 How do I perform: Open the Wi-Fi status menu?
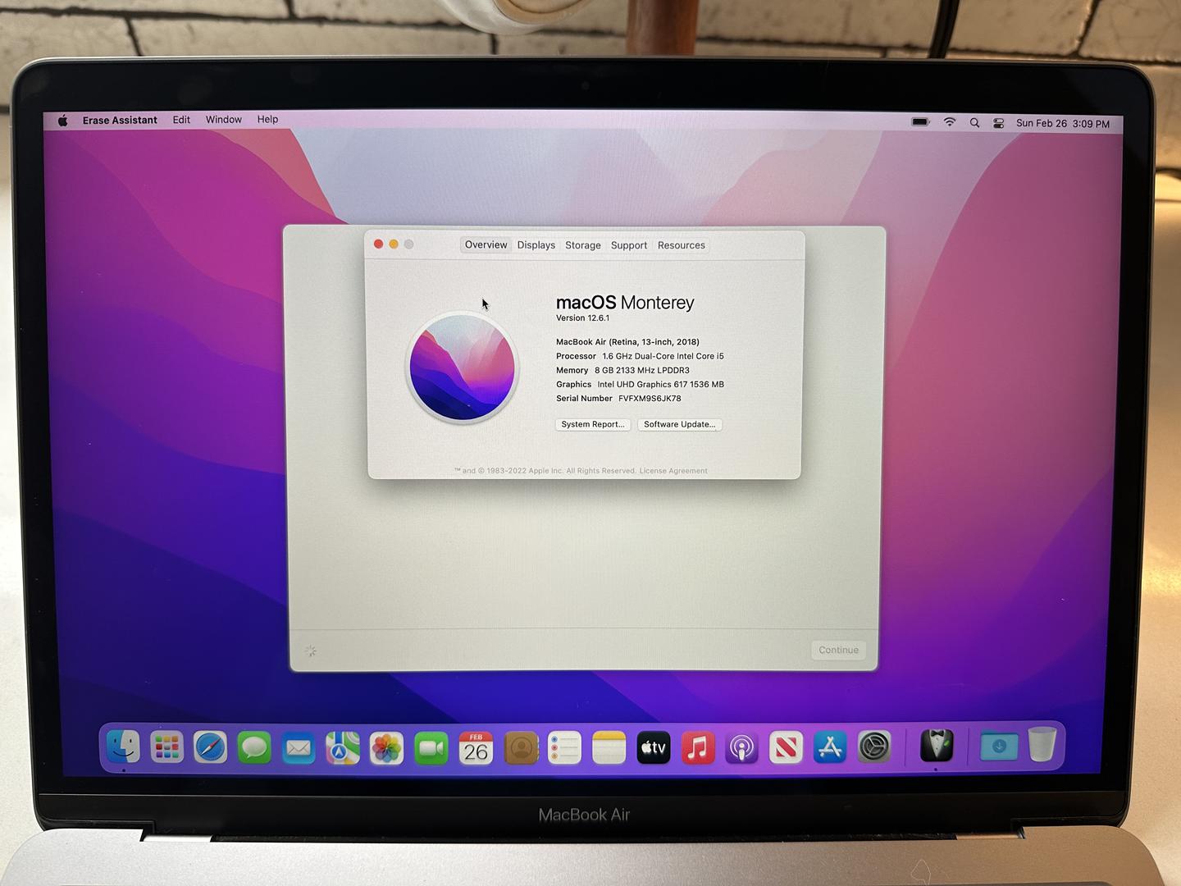click(x=950, y=122)
